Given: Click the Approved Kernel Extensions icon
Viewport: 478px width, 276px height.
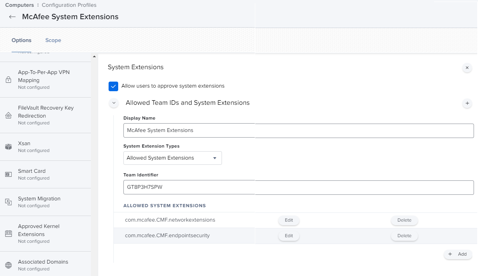Looking at the screenshot, I should (8, 234).
